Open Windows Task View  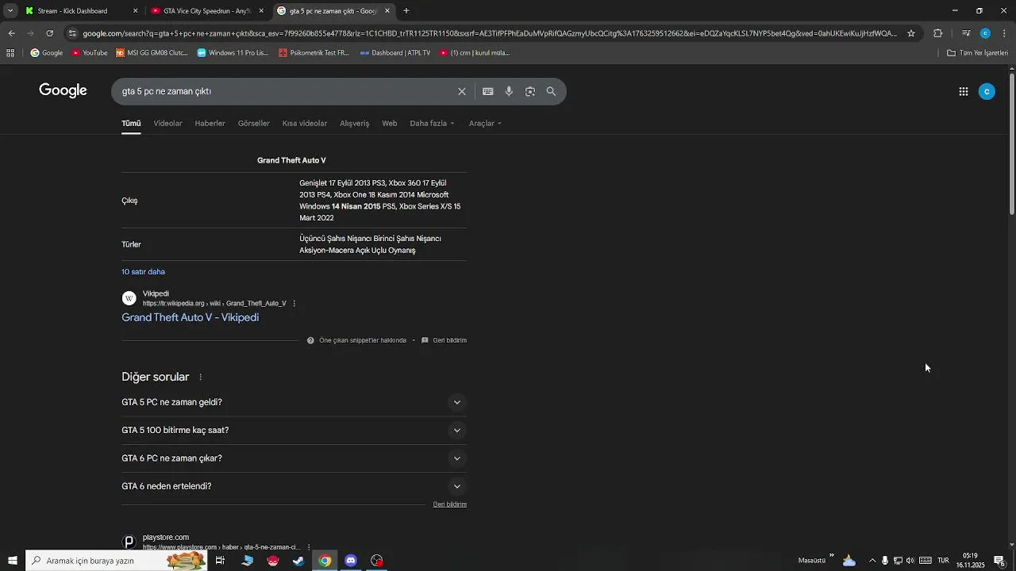point(220,561)
